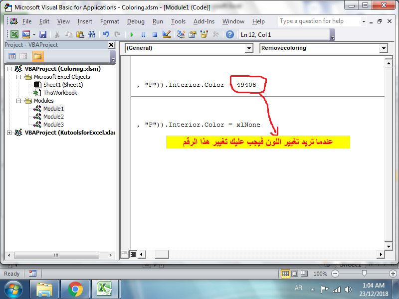
Task: Open the help question box dropdown arrow
Action: click(364, 21)
